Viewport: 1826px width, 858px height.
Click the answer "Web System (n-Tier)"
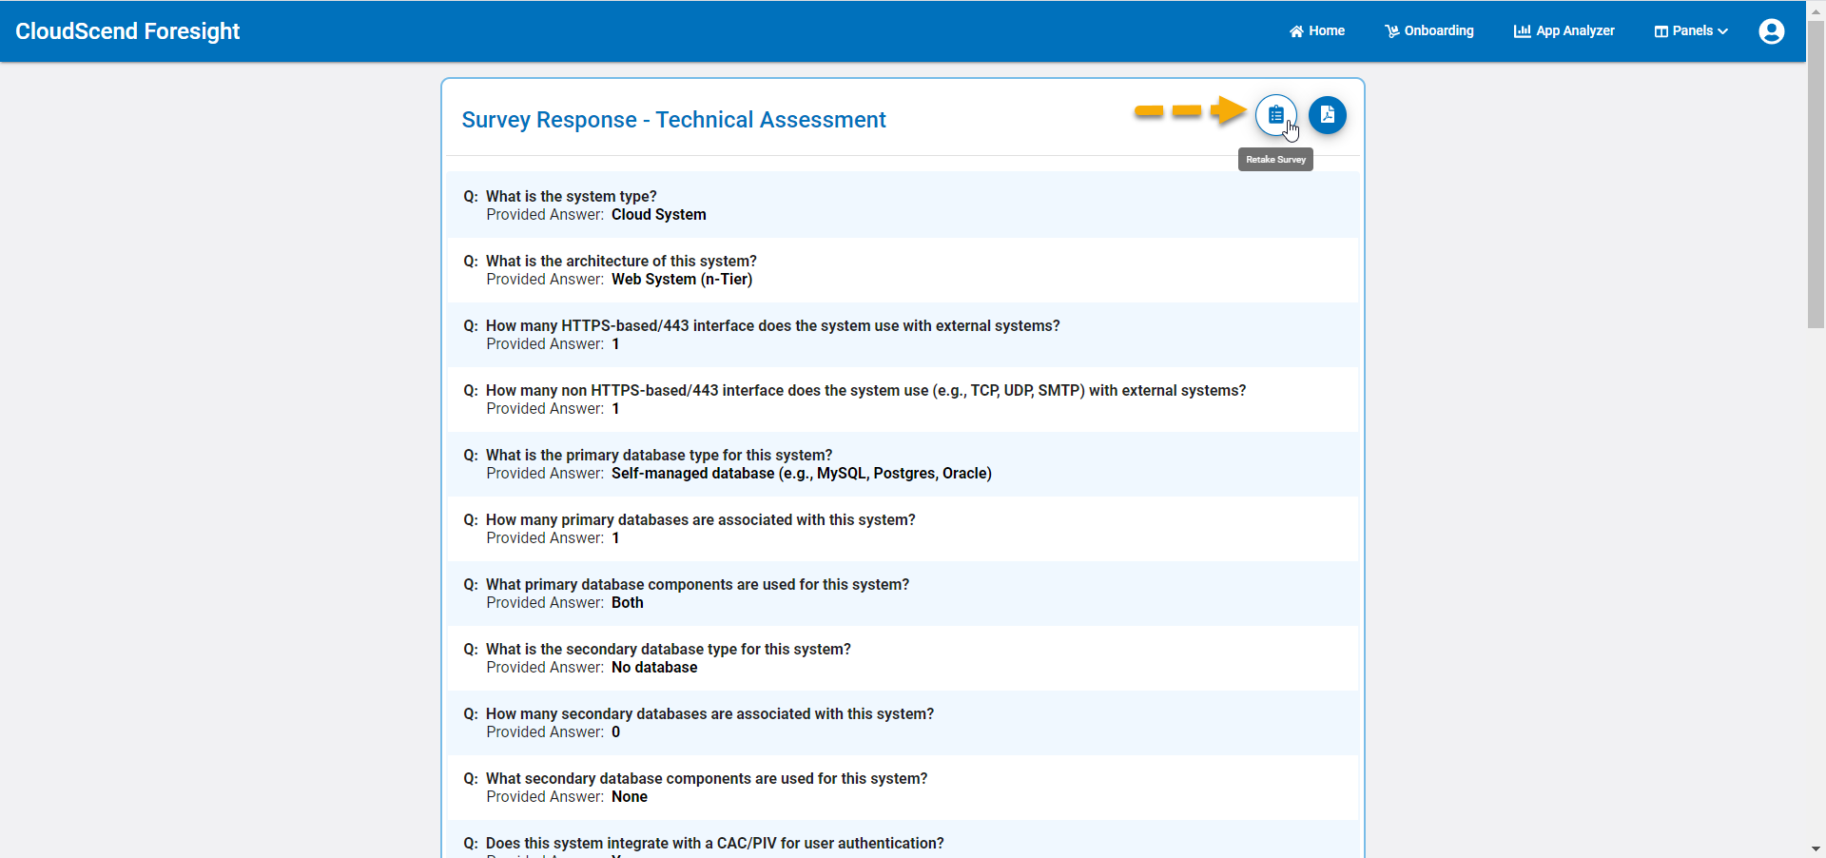pyautogui.click(x=682, y=280)
